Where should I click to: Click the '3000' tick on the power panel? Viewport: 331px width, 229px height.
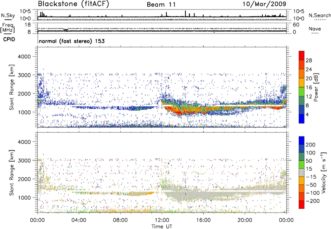pyautogui.click(x=24, y=75)
